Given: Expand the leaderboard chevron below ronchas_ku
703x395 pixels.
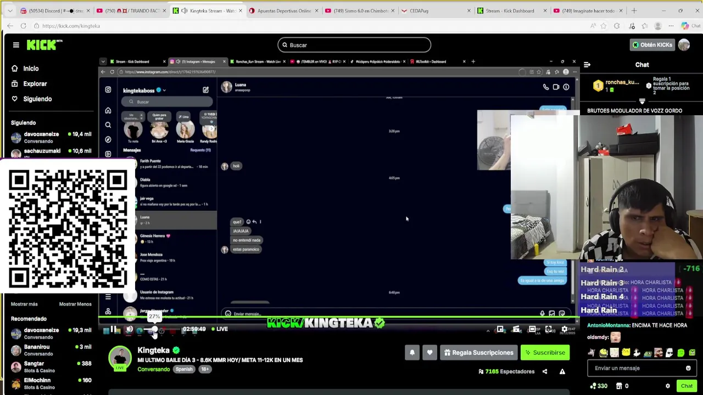Looking at the screenshot, I should click(642, 101).
